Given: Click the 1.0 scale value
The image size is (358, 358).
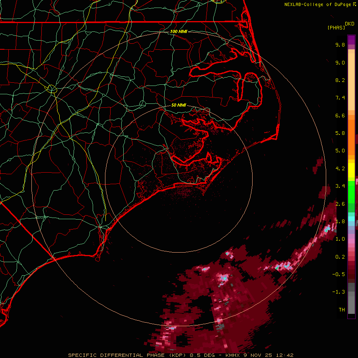Looking at the screenshot, I should 340,239.
